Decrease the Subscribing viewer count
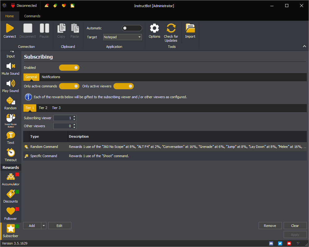The width and height of the screenshot is (309, 247). tap(74, 119)
